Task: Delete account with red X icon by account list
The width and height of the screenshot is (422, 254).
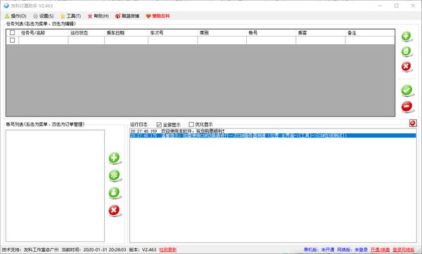Action: (114, 210)
